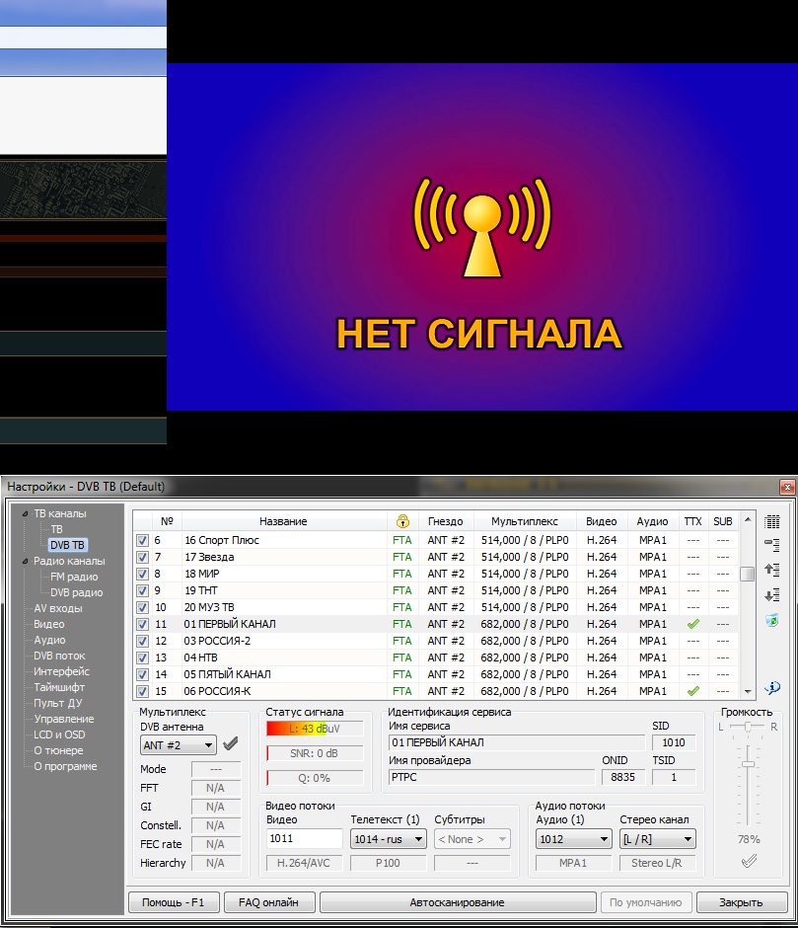798x928 pixels.
Task: Move selected channel down with the arrow icon
Action: pyautogui.click(x=772, y=594)
